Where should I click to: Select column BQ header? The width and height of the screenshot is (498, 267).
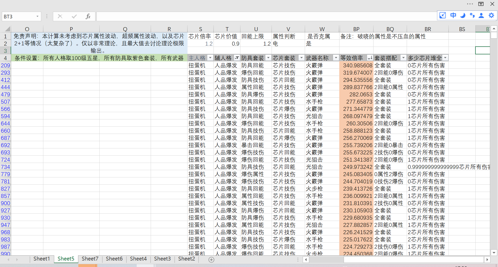click(390, 29)
